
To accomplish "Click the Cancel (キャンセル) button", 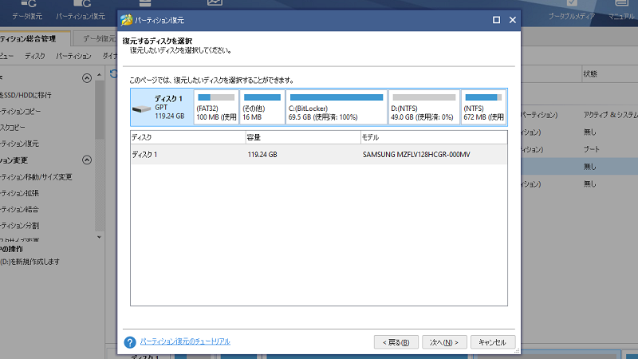I will pos(493,342).
